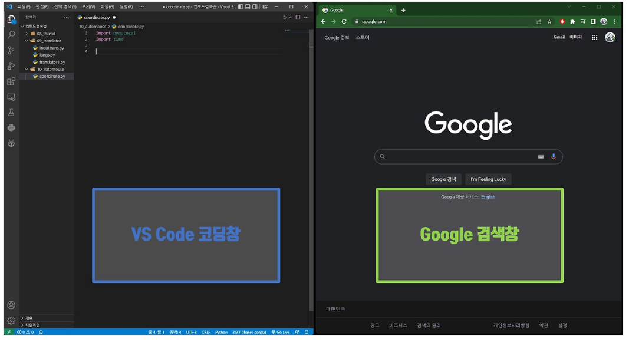The image size is (629, 342).
Task: Open the on-screen keyboard icon in Google search
Action: [x=541, y=157]
